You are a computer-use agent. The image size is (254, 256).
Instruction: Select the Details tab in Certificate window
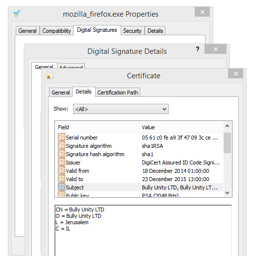coord(83,92)
